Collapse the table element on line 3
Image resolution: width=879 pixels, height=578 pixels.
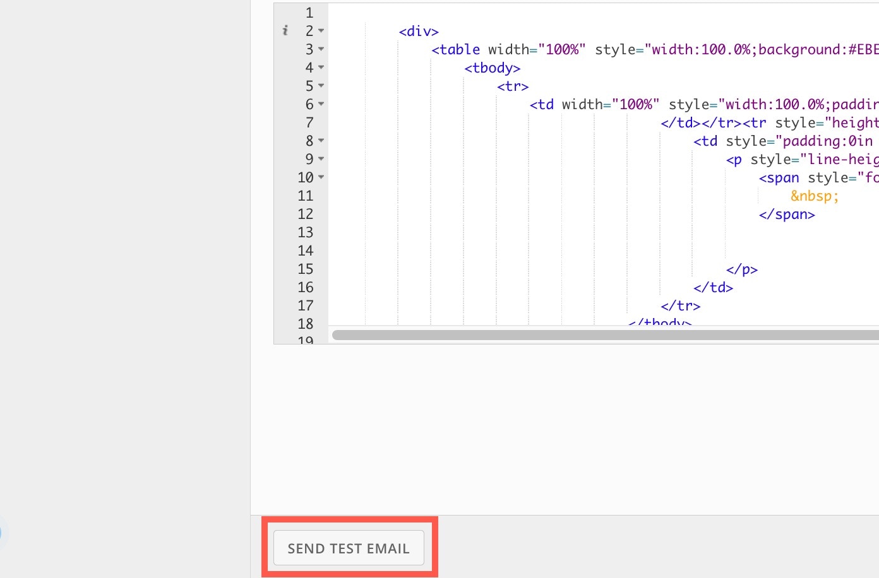[x=320, y=49]
